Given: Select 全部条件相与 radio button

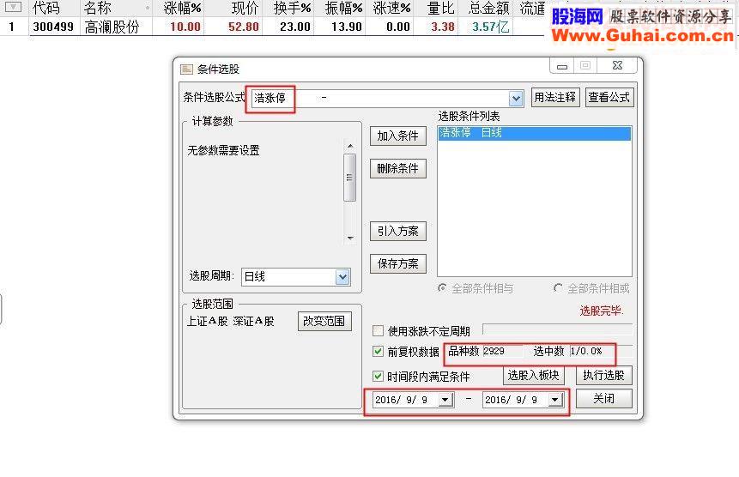Looking at the screenshot, I should pos(442,287).
